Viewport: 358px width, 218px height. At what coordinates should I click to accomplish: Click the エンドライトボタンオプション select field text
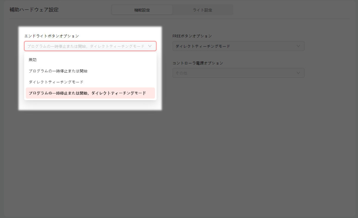[86, 46]
